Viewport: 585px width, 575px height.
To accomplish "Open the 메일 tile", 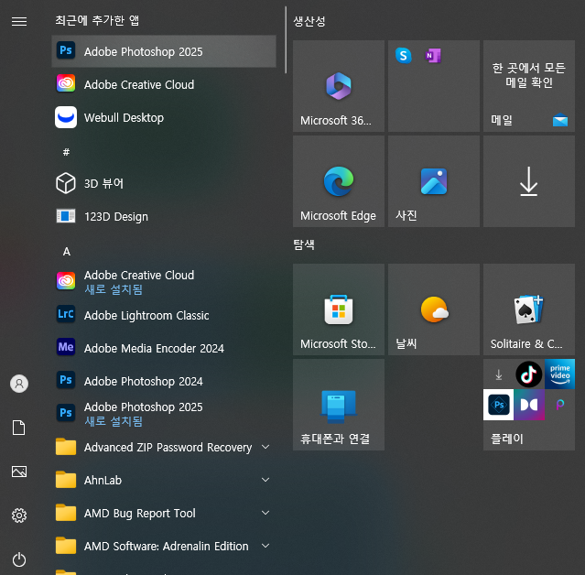I will click(x=528, y=86).
